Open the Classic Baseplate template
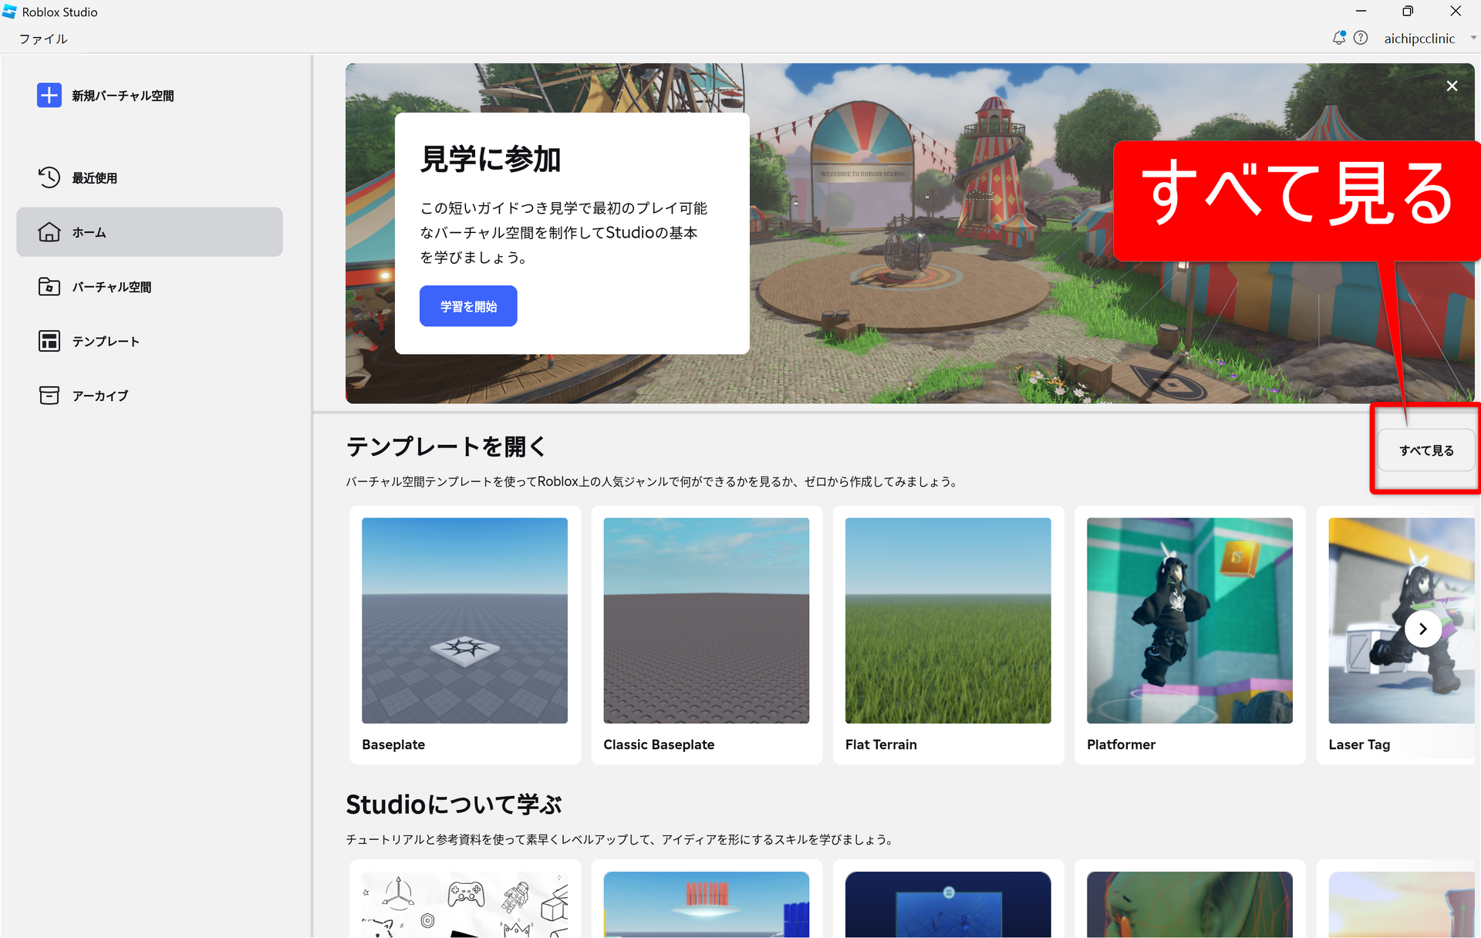Screen dimensions: 1481x938 coord(706,620)
